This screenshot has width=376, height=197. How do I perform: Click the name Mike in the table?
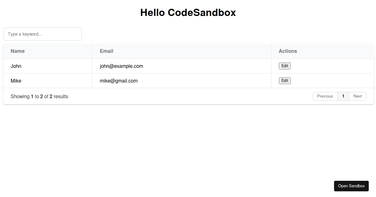click(x=16, y=81)
